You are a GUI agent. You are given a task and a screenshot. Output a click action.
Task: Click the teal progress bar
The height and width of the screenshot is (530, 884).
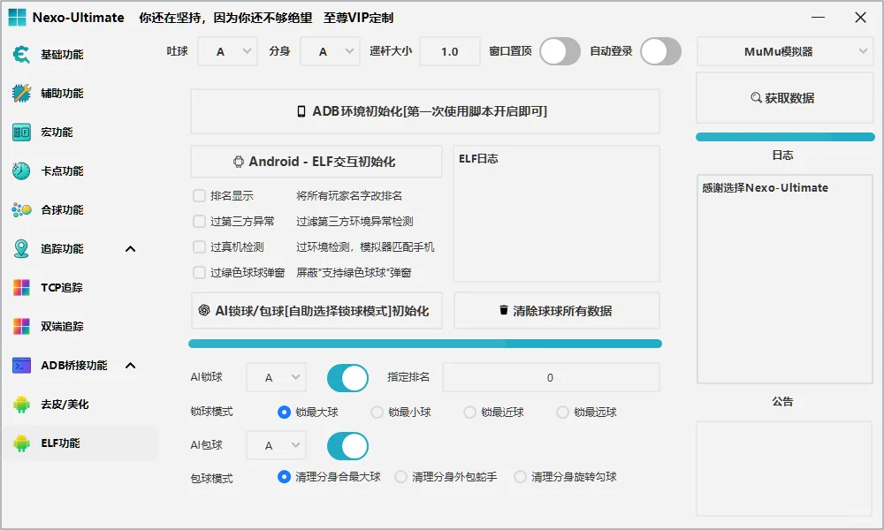tap(424, 344)
